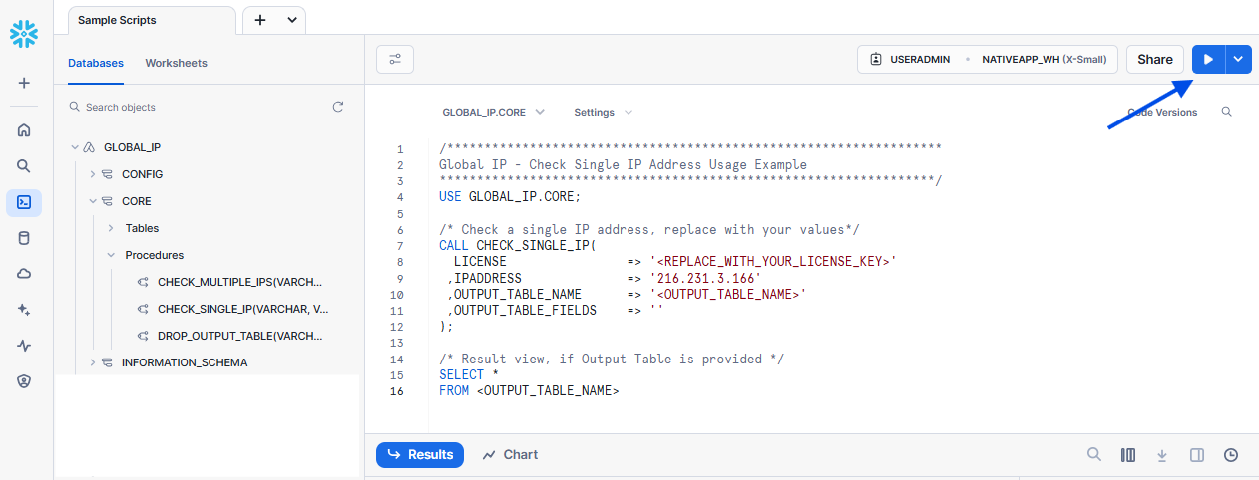Expand the INFORMATION_SCHEMA node
The width and height of the screenshot is (1259, 480).
point(92,362)
